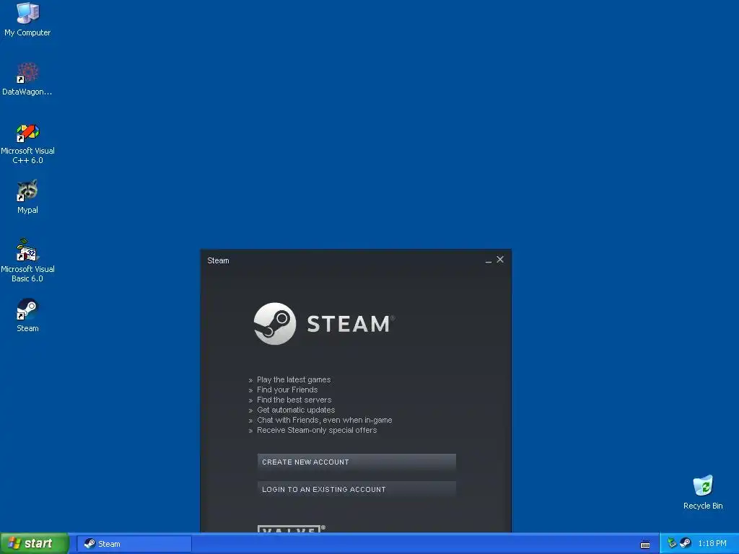Click Login to an Existing Account
Viewport: 739px width, 554px height.
tap(357, 490)
